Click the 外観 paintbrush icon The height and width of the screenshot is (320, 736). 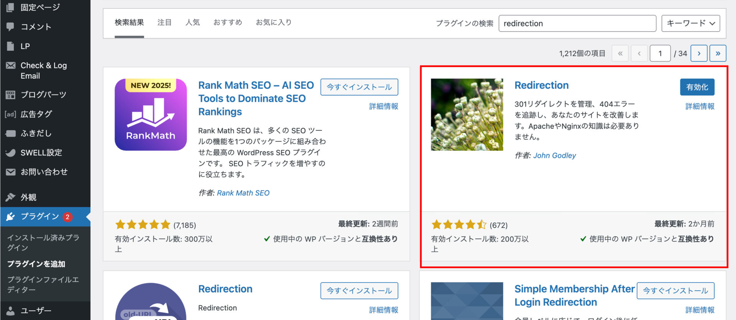(10, 197)
